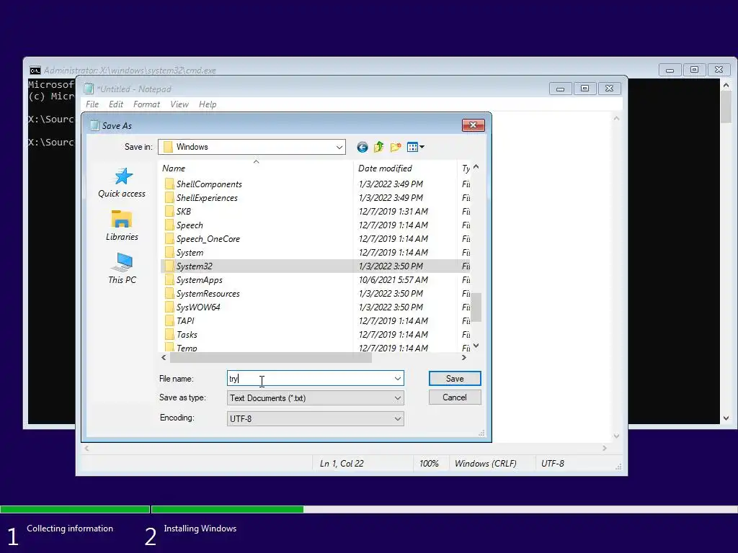Click the file list horizontal scrollbar thumb
Image resolution: width=738 pixels, height=553 pixels.
[271, 358]
